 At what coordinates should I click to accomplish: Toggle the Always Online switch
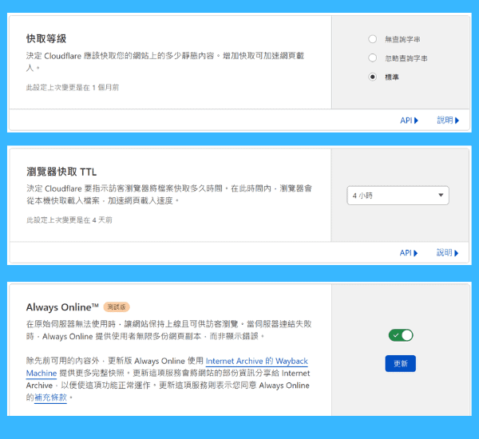tap(401, 335)
